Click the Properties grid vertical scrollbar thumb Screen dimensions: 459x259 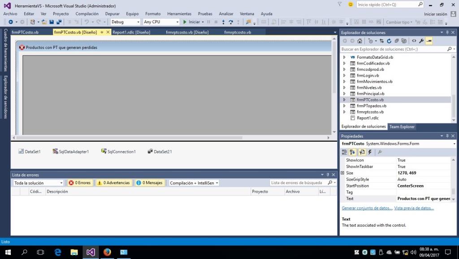pyautogui.click(x=453, y=191)
